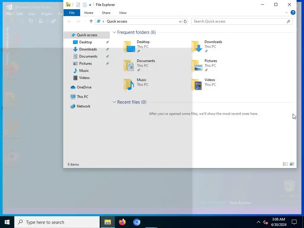Image resolution: width=304 pixels, height=228 pixels.
Task: Click the pin icon beside Pictures in sidebar
Action: 107,64
